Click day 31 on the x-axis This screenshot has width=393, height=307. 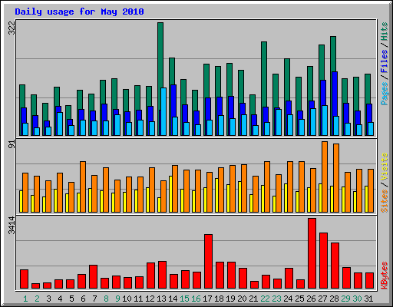368,299
